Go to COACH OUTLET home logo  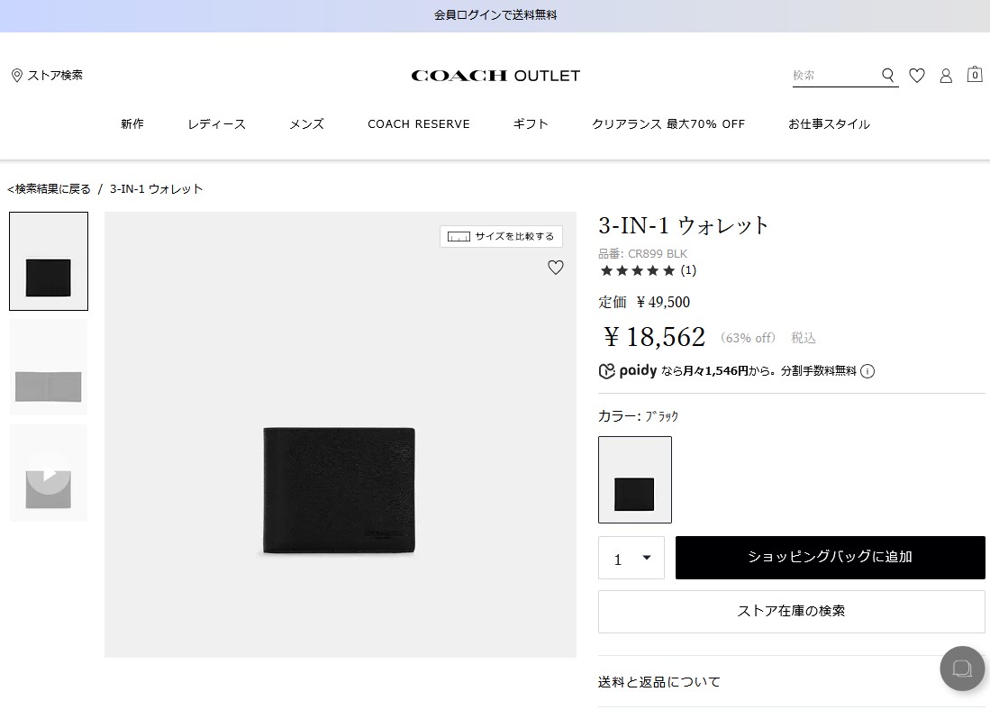coord(495,76)
